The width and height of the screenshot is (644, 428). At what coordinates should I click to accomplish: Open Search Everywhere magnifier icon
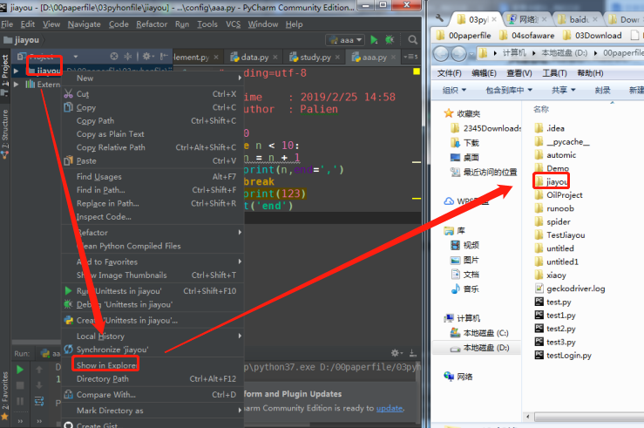click(x=413, y=40)
